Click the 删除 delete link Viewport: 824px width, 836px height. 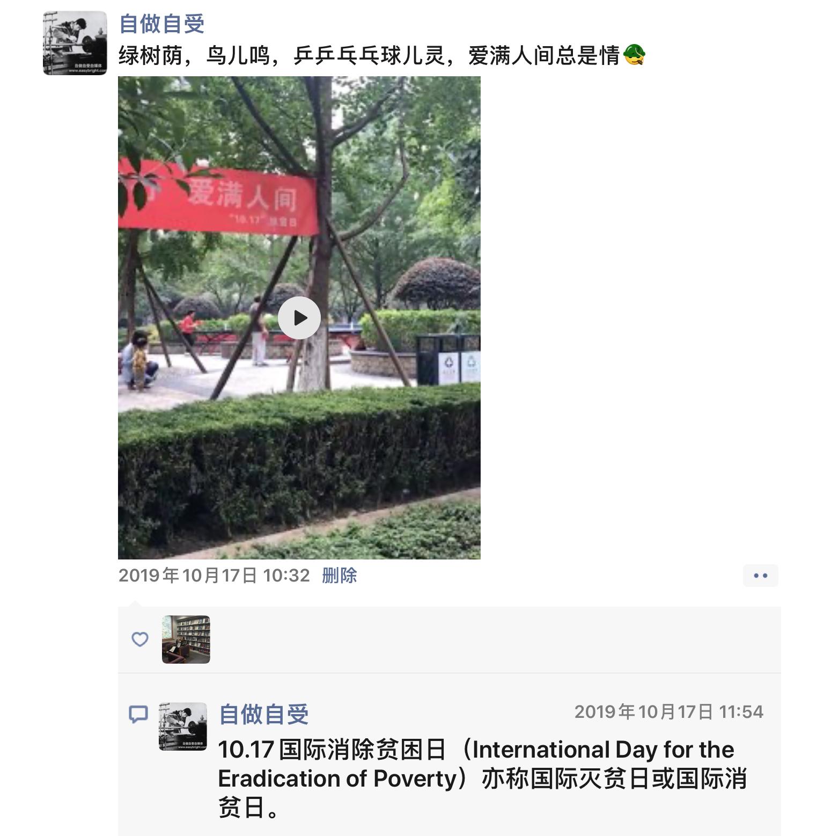[339, 576]
